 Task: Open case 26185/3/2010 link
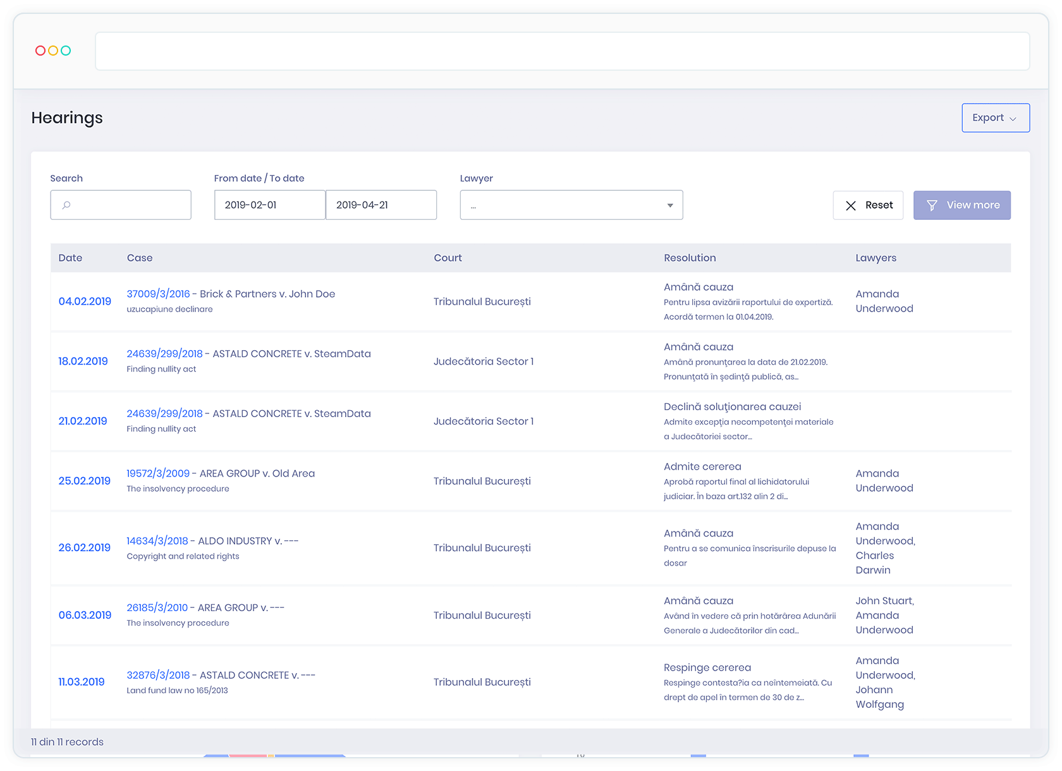pyautogui.click(x=157, y=608)
